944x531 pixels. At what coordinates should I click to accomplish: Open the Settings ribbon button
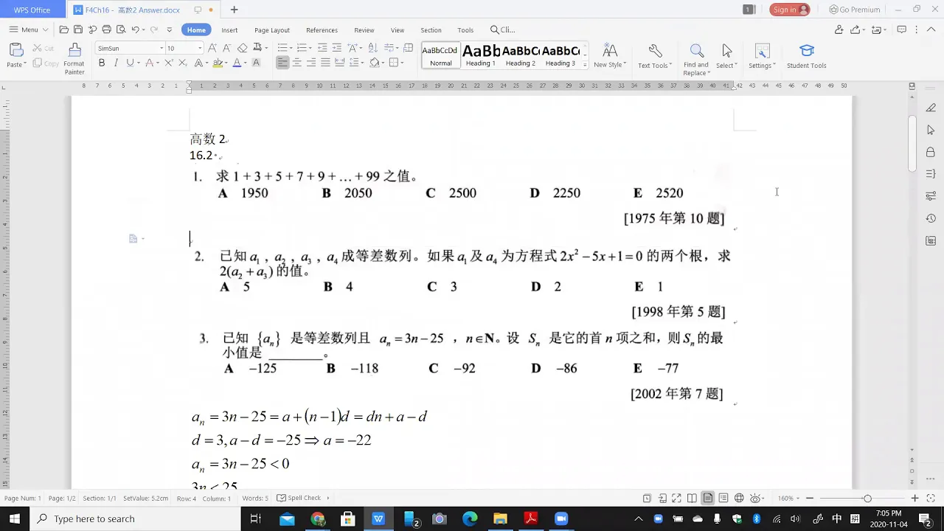pyautogui.click(x=762, y=56)
